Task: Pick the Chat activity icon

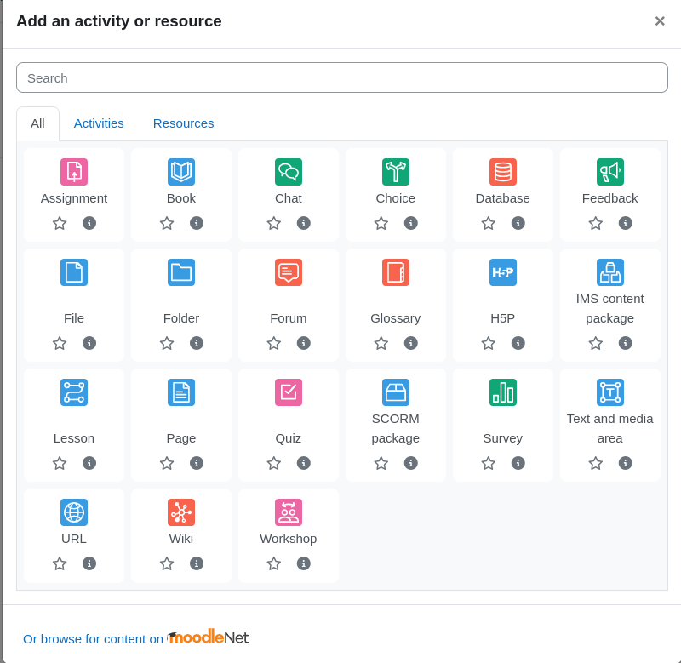Action: click(x=289, y=172)
